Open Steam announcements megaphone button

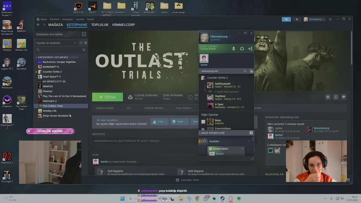tap(286, 19)
